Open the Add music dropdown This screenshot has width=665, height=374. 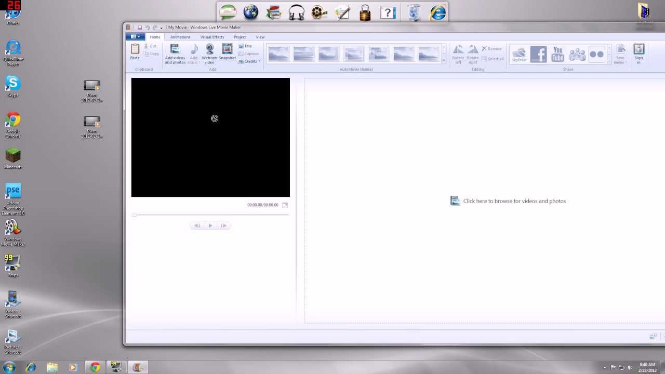194,54
